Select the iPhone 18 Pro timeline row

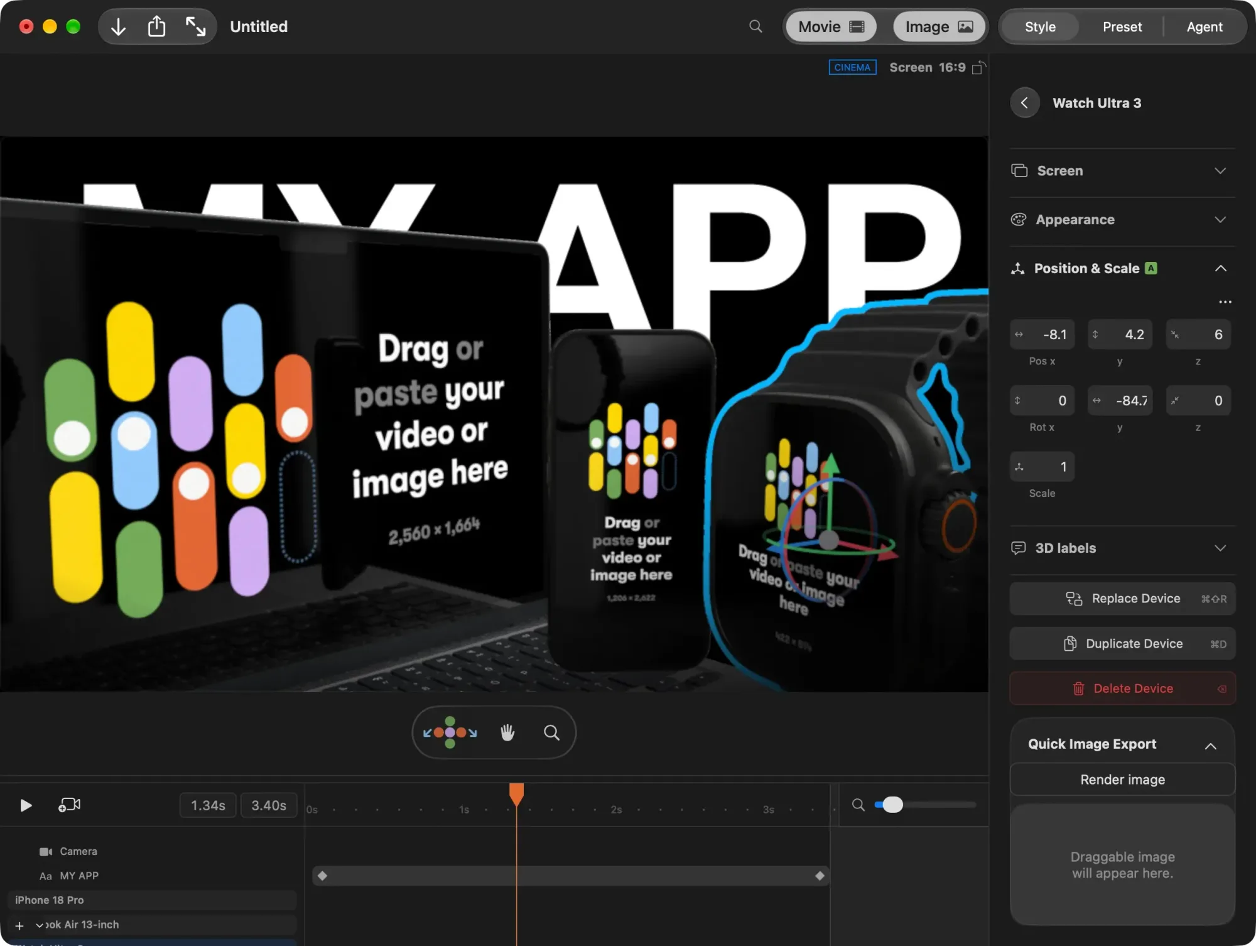click(152, 900)
